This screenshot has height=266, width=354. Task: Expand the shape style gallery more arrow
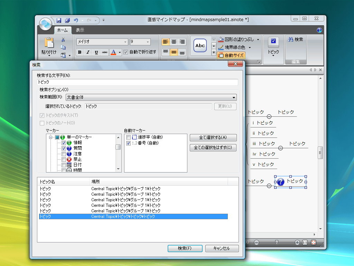[x=214, y=53]
